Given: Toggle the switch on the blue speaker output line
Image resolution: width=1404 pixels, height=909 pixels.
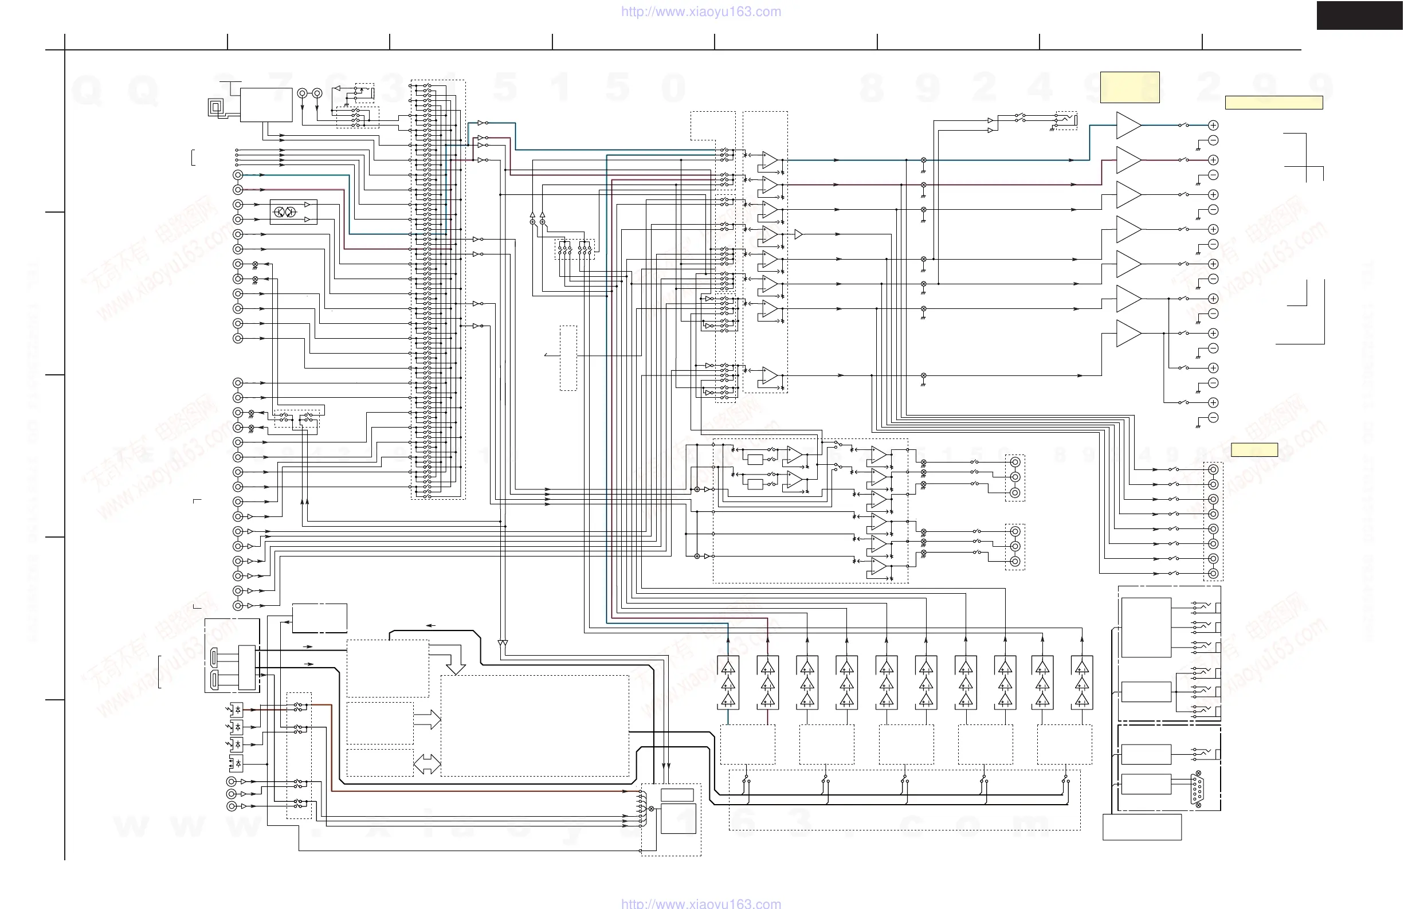Looking at the screenshot, I should (1183, 125).
